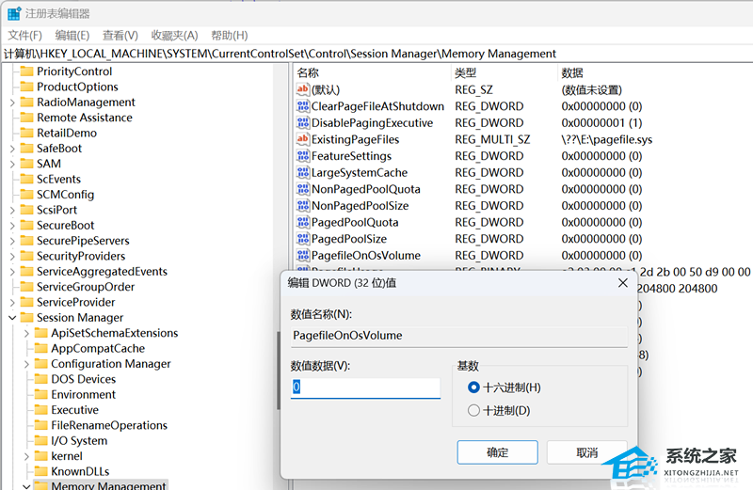Select the 十进制(D) decimal radio button
Viewport: 753px width, 490px height.
click(x=474, y=410)
